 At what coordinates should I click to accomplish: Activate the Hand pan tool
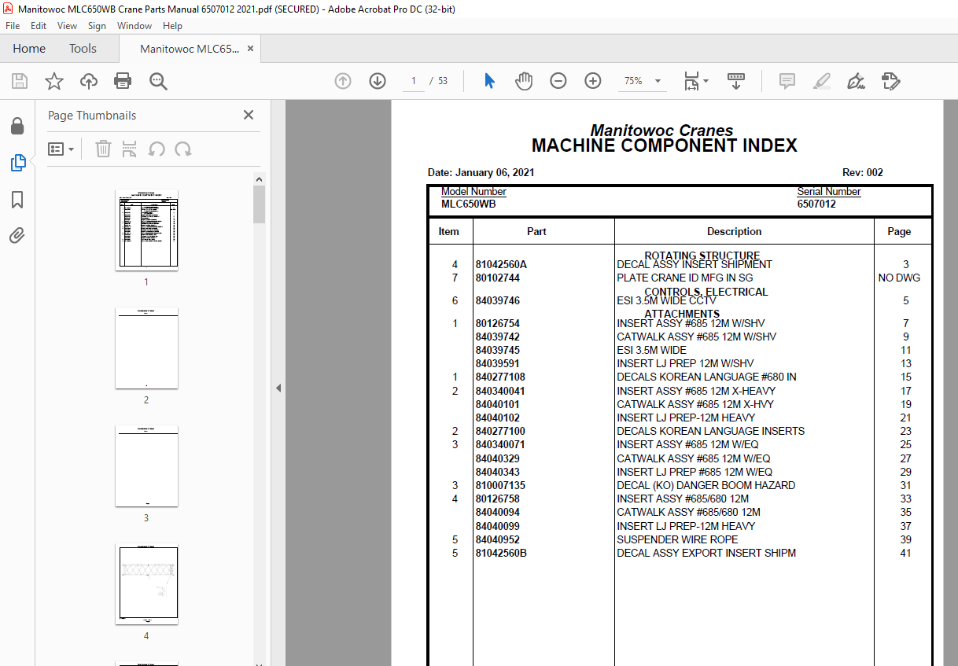(x=524, y=81)
